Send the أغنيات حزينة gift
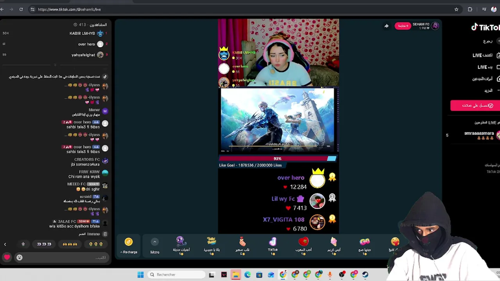 (x=181, y=245)
